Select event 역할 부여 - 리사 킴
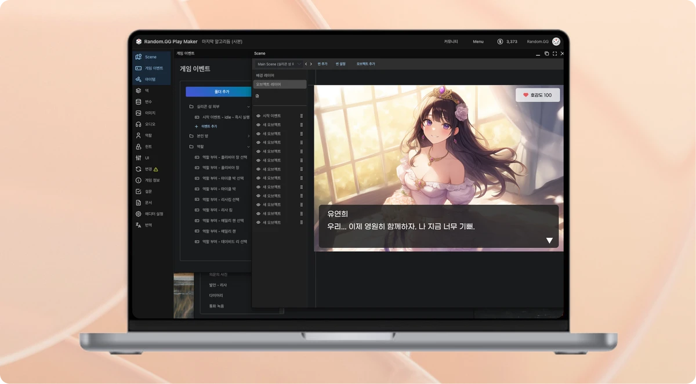Screen dimensions: 696x384 [x=213, y=209]
